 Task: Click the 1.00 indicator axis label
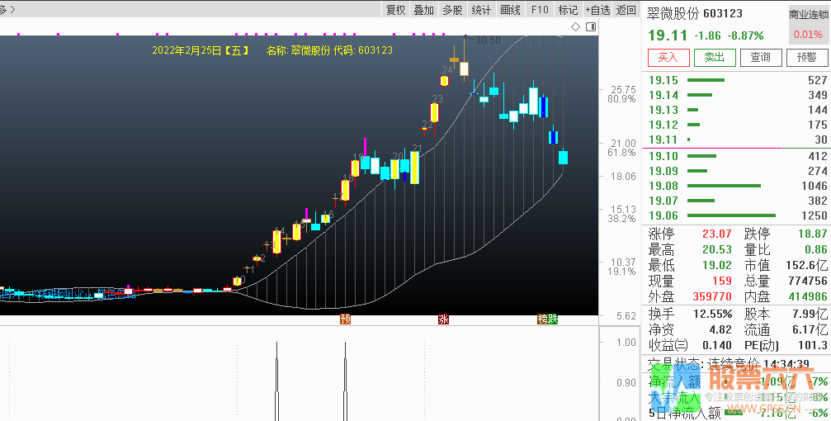coord(626,343)
